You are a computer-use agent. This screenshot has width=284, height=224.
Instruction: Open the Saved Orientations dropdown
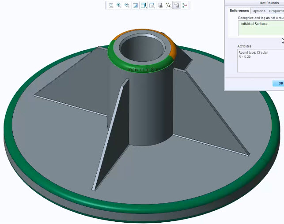152,5
